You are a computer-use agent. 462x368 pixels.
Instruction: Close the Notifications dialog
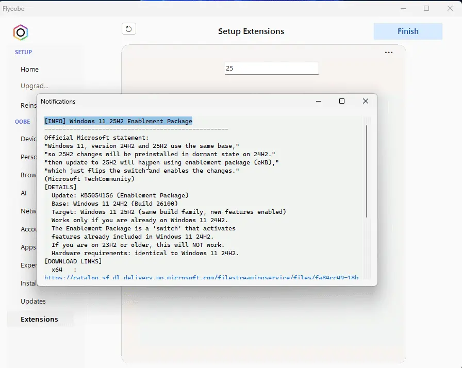pyautogui.click(x=366, y=101)
